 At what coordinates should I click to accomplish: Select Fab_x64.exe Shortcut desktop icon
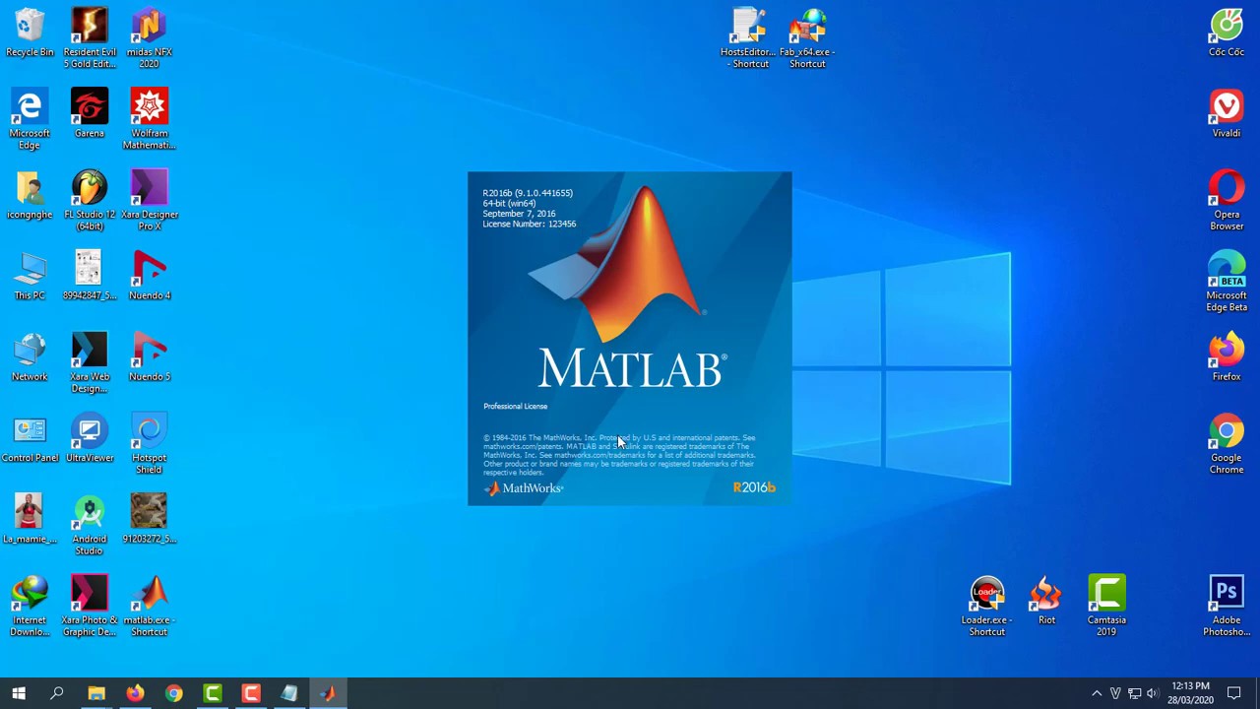tap(807, 38)
